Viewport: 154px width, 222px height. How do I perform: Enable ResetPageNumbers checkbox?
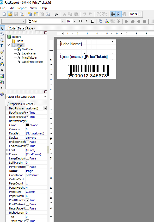pos(27,208)
